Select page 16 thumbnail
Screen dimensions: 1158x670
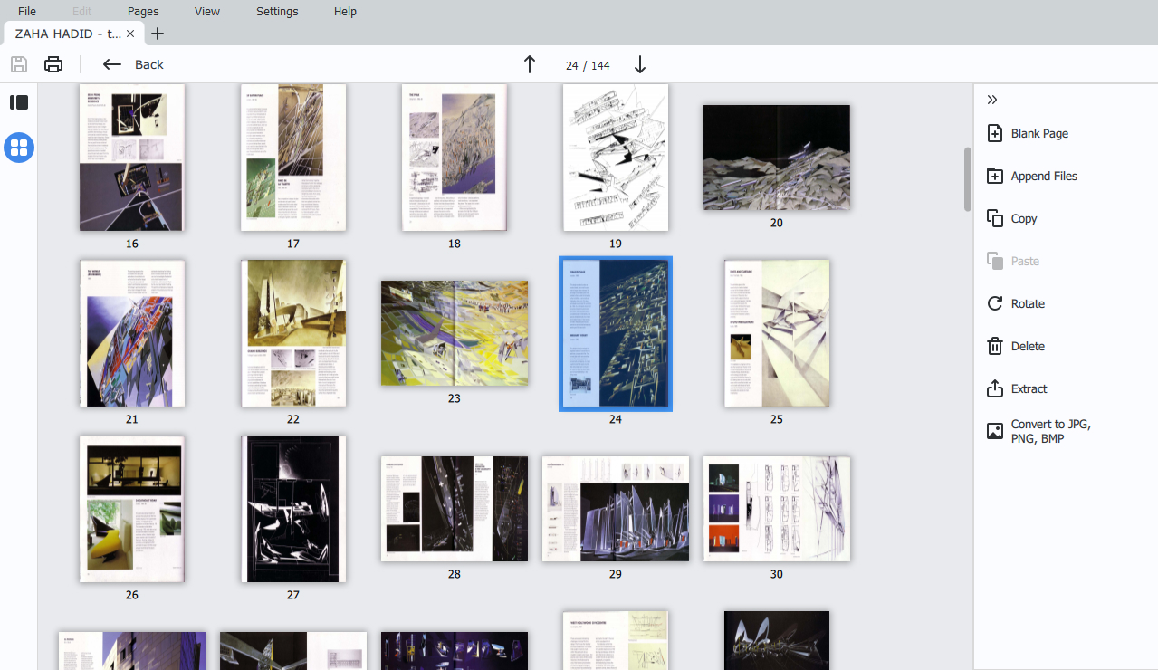132,158
